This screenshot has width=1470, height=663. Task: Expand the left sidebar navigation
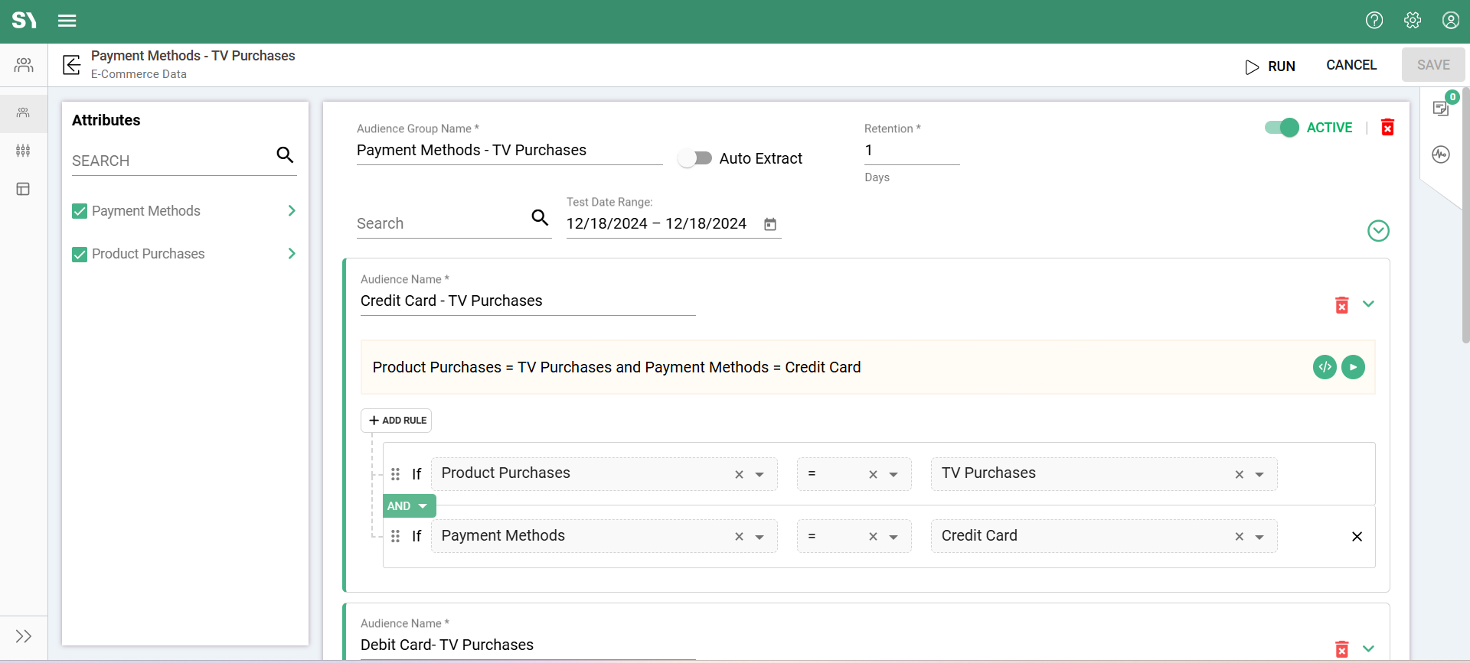click(x=24, y=636)
